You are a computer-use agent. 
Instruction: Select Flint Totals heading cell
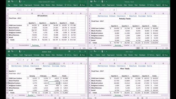pos(125,69)
